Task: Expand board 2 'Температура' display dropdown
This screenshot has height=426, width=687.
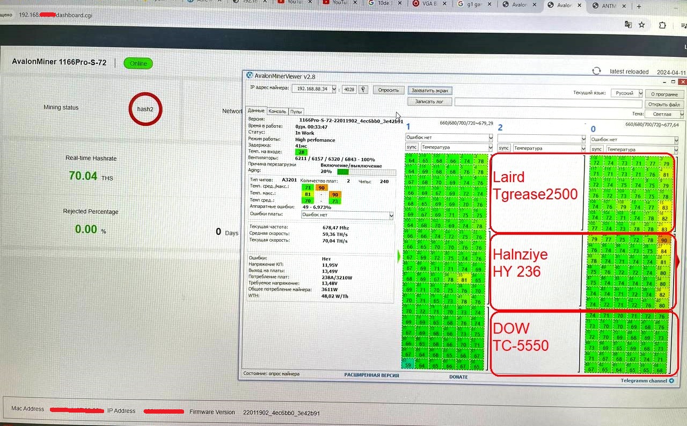Action: (584, 148)
